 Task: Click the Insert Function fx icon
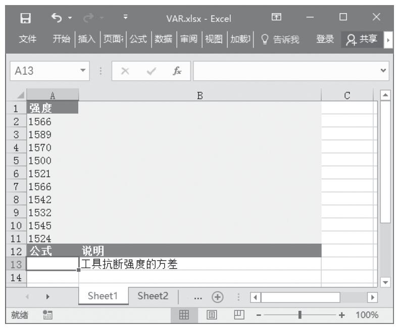tap(177, 71)
